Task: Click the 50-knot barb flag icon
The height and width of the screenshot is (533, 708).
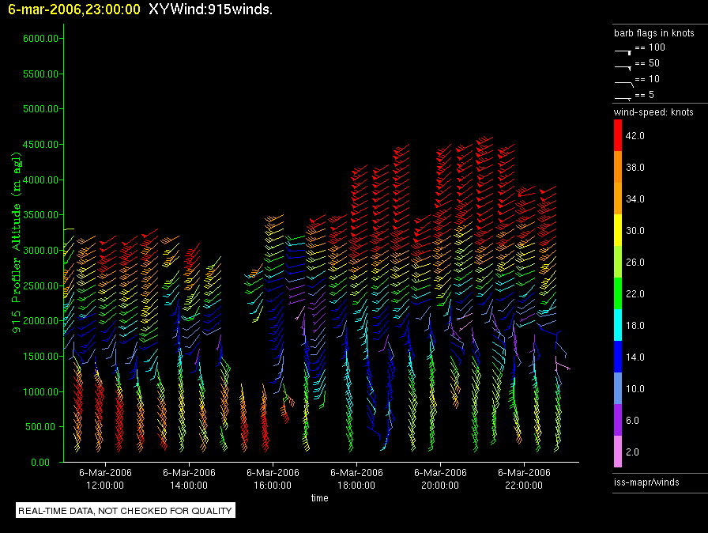Action: [623, 66]
